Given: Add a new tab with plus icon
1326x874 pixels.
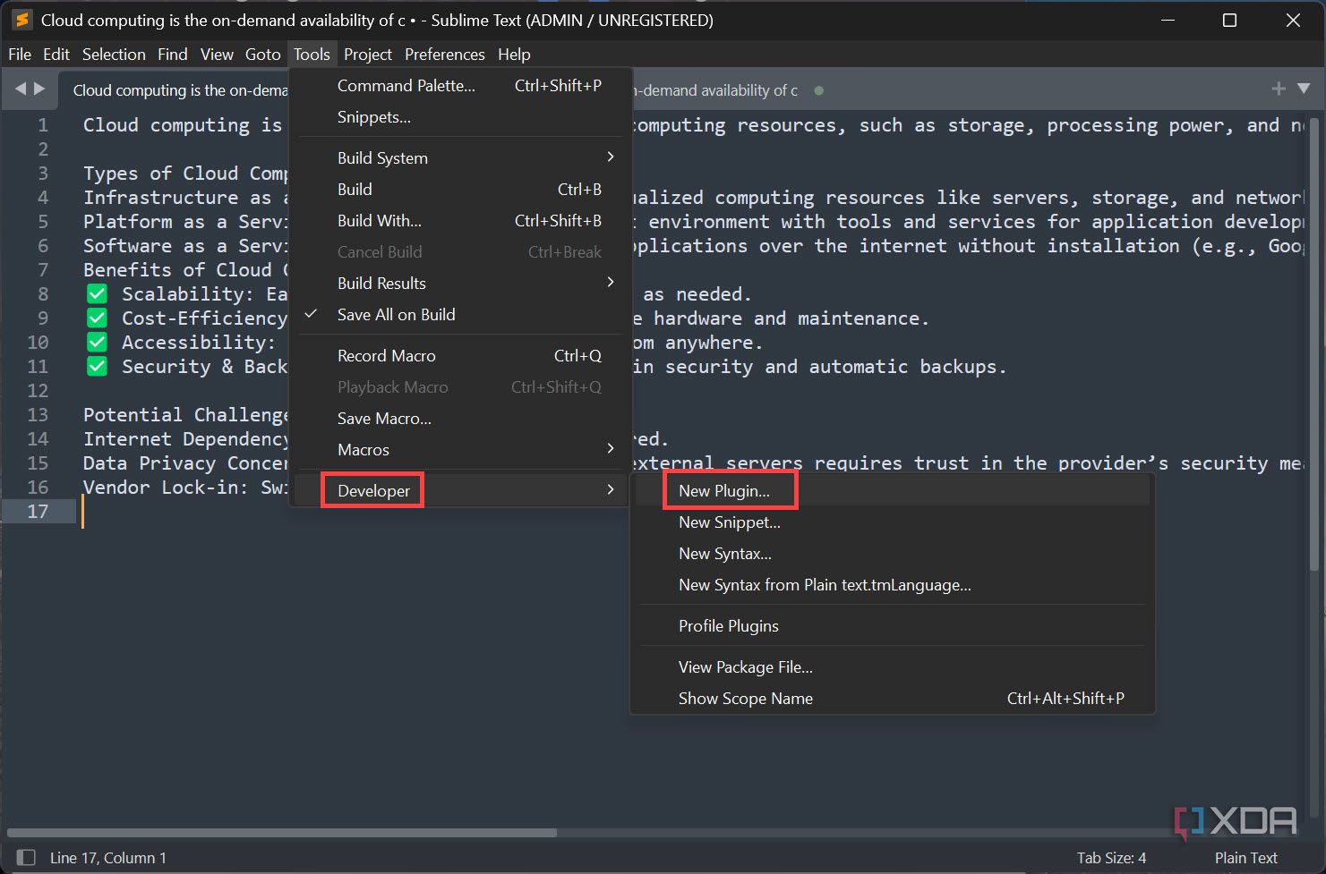Looking at the screenshot, I should click(x=1279, y=89).
